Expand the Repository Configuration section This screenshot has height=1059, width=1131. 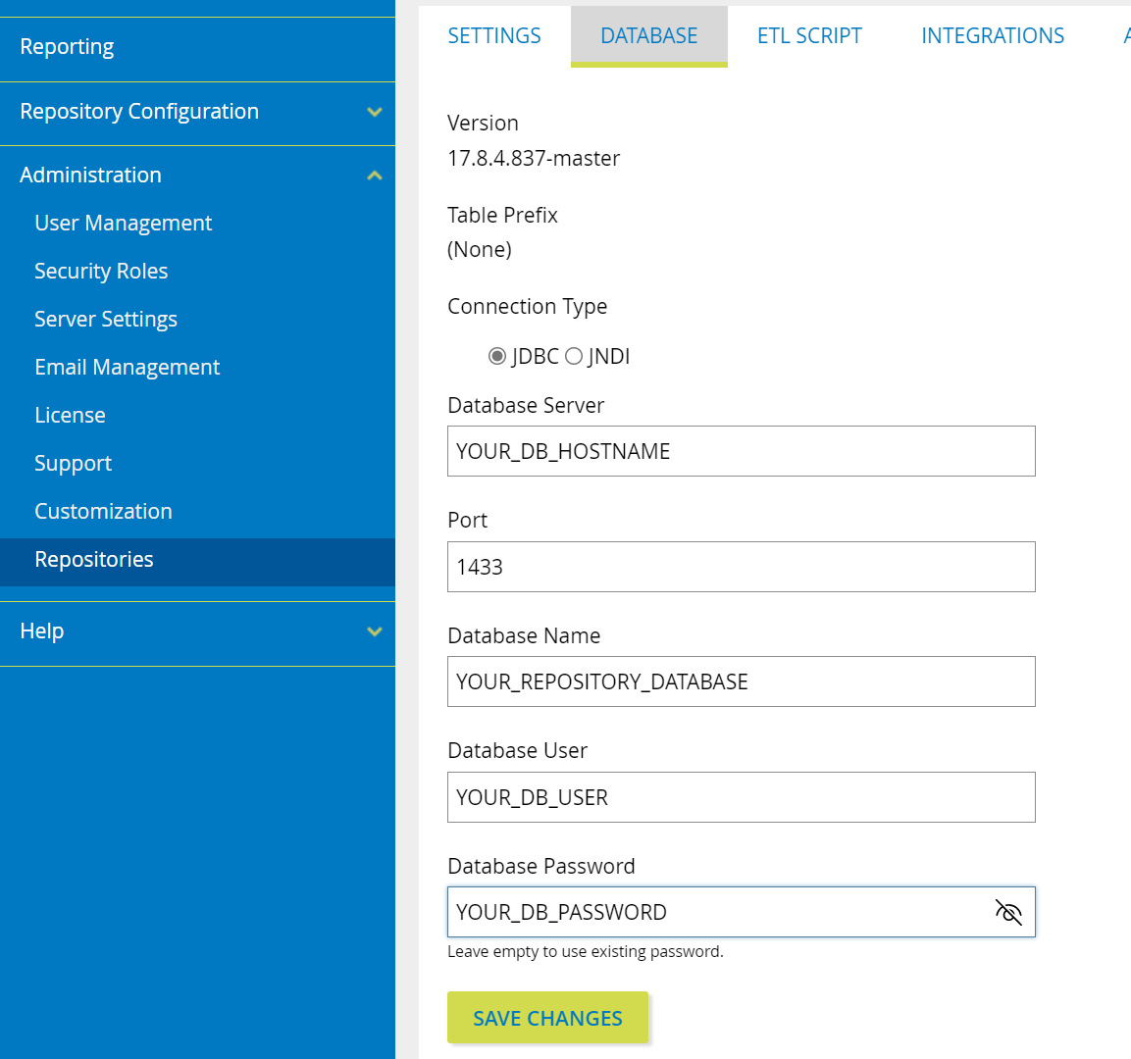(x=374, y=112)
